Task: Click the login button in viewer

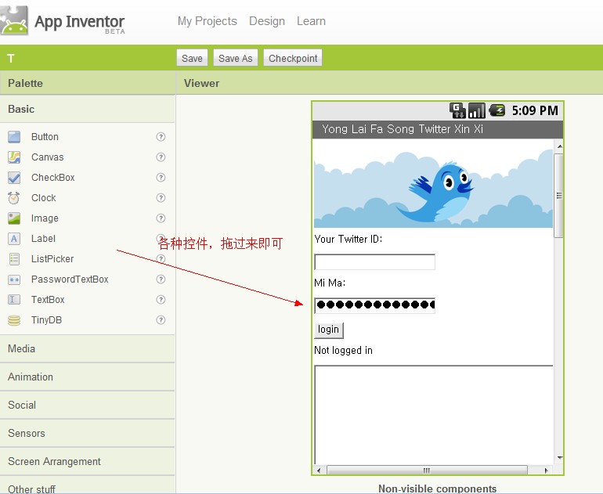Action: coord(328,330)
